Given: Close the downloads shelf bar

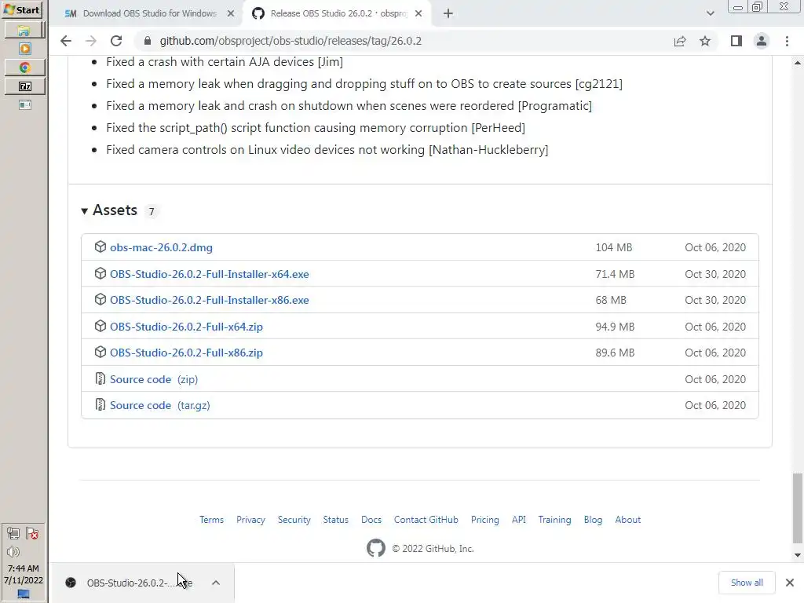Looking at the screenshot, I should point(789,583).
